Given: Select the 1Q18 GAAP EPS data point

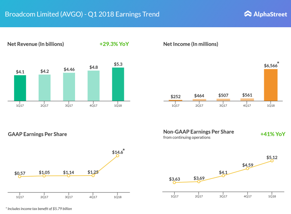Looking at the screenshot, I should (118, 155).
